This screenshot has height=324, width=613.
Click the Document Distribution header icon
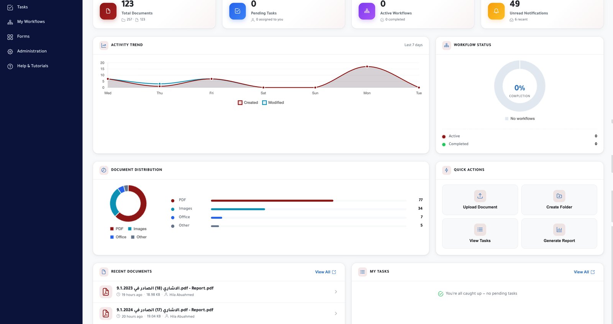tap(104, 170)
